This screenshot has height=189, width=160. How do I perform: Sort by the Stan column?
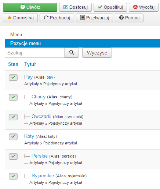coord(13,64)
